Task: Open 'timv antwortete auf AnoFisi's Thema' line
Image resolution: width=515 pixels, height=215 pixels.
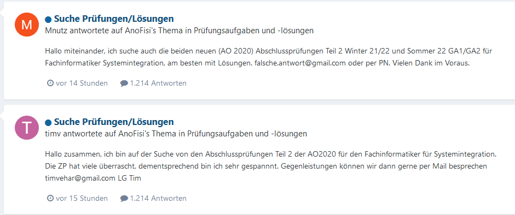Action: coord(176,134)
